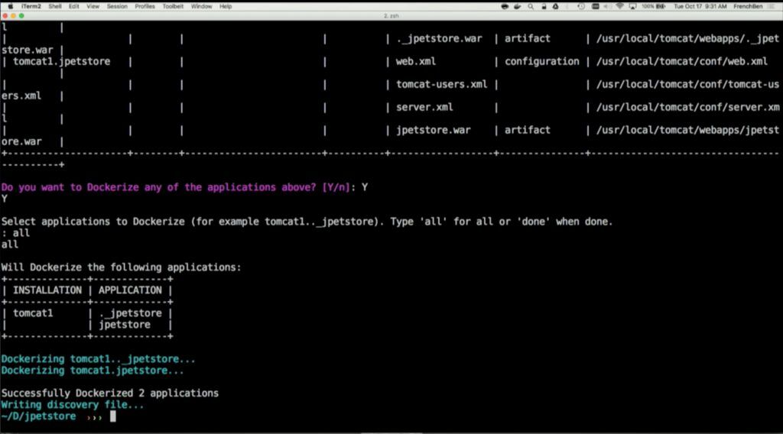Minimize window with yellow button
The height and width of the screenshot is (434, 783).
pyautogui.click(x=14, y=16)
